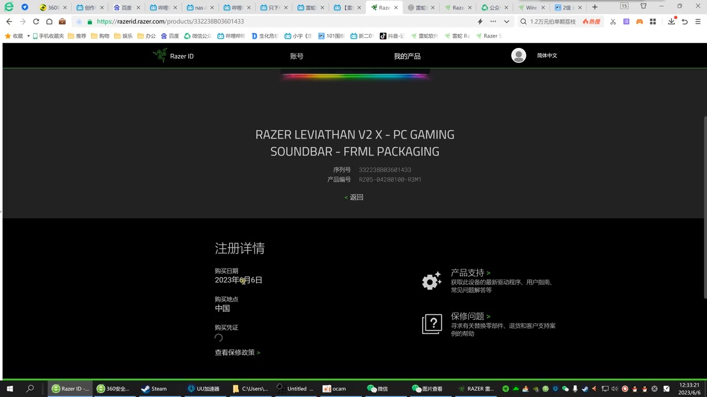Screen dimensions: 707x397
Task: Click the user profile avatar icon
Action: (x=519, y=56)
